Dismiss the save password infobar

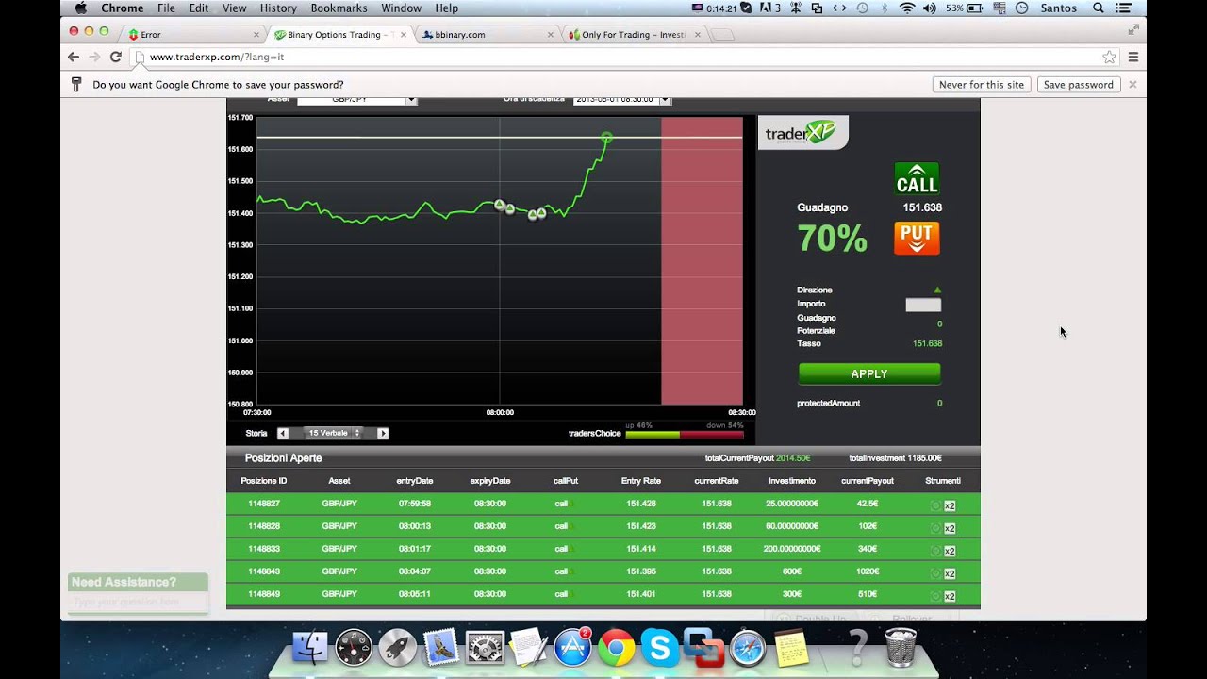click(1133, 84)
